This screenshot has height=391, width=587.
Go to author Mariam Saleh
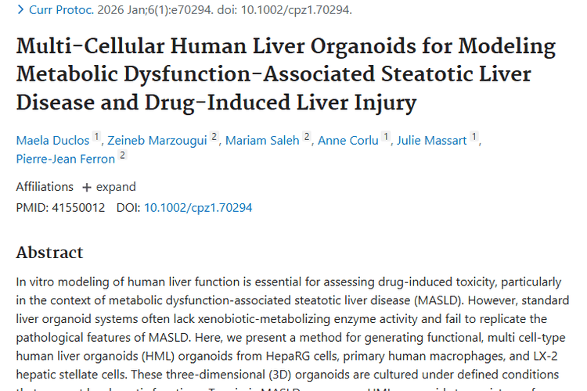pyautogui.click(x=263, y=141)
